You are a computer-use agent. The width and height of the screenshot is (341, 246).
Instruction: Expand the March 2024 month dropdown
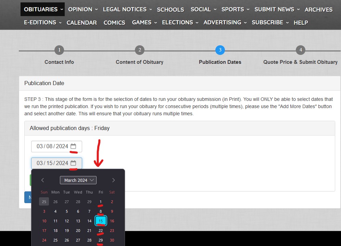(x=78, y=180)
